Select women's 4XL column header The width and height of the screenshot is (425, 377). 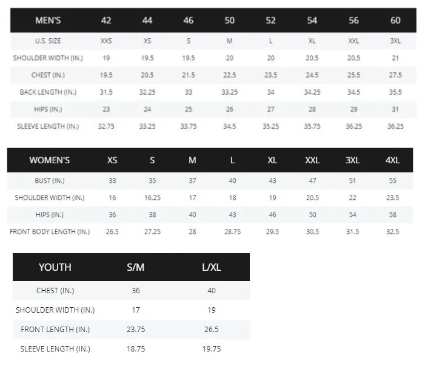pos(392,160)
